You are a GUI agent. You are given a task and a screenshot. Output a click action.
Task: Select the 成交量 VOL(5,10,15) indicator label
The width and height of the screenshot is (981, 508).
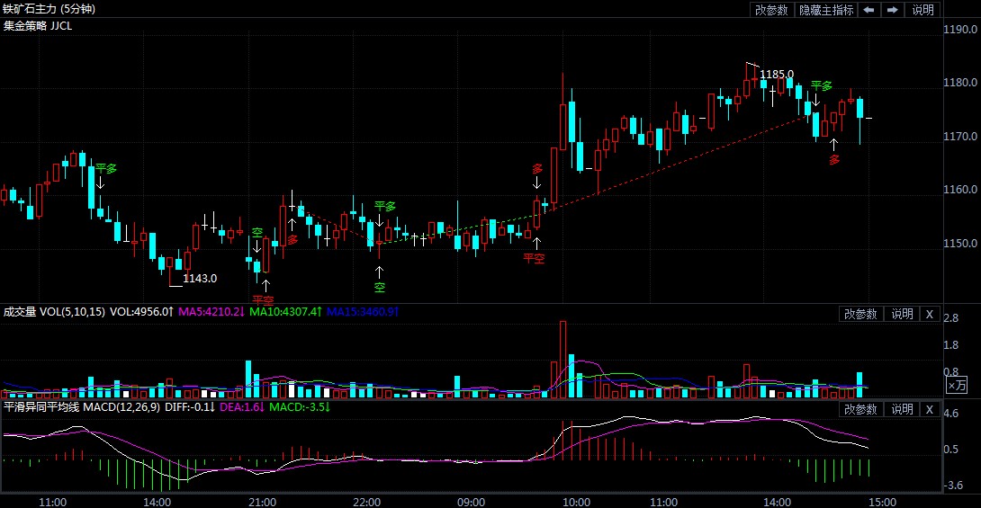pyautogui.click(x=53, y=312)
